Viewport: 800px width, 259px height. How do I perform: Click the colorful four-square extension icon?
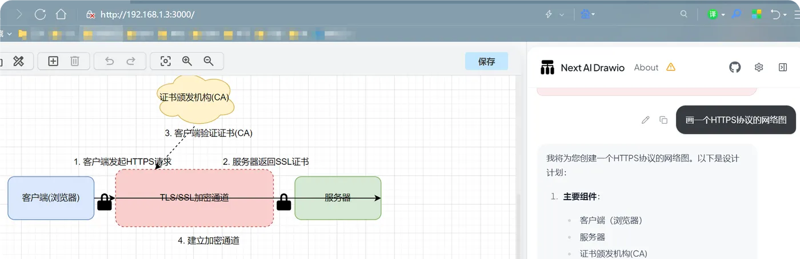coord(757,14)
